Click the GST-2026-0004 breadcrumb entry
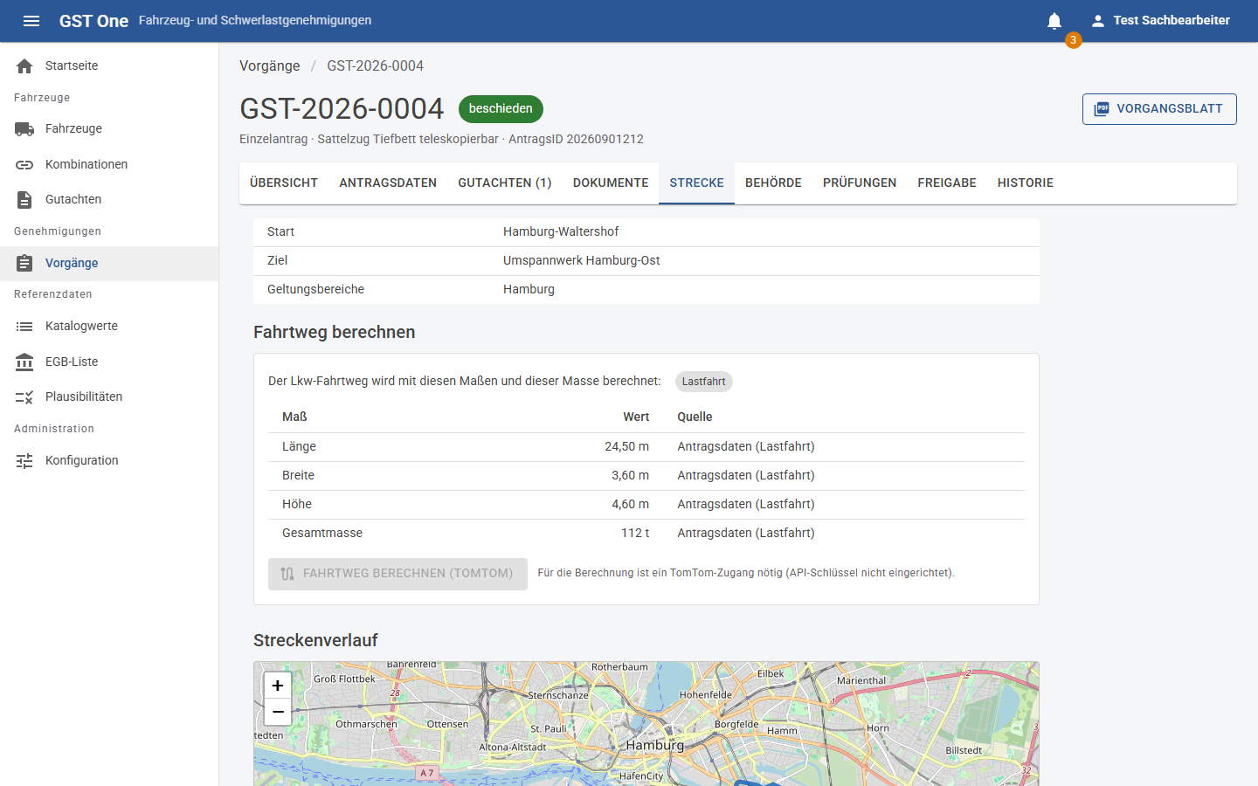 (x=375, y=66)
